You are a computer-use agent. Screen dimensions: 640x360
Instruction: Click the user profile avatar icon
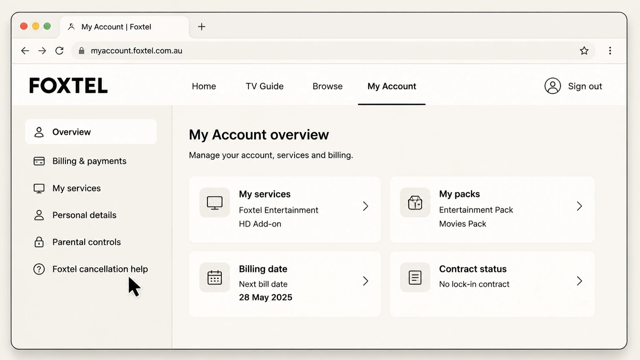pos(552,86)
